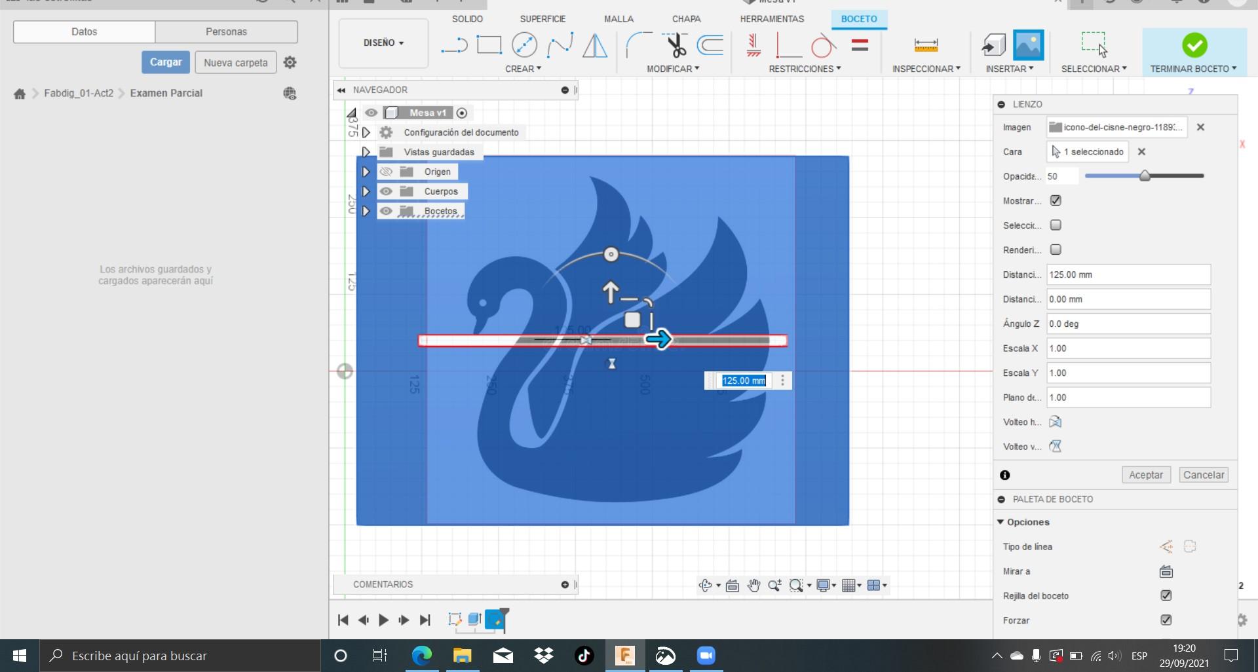This screenshot has height=672, width=1258.
Task: Open the DISEÑO workspace dropdown
Action: 383,43
